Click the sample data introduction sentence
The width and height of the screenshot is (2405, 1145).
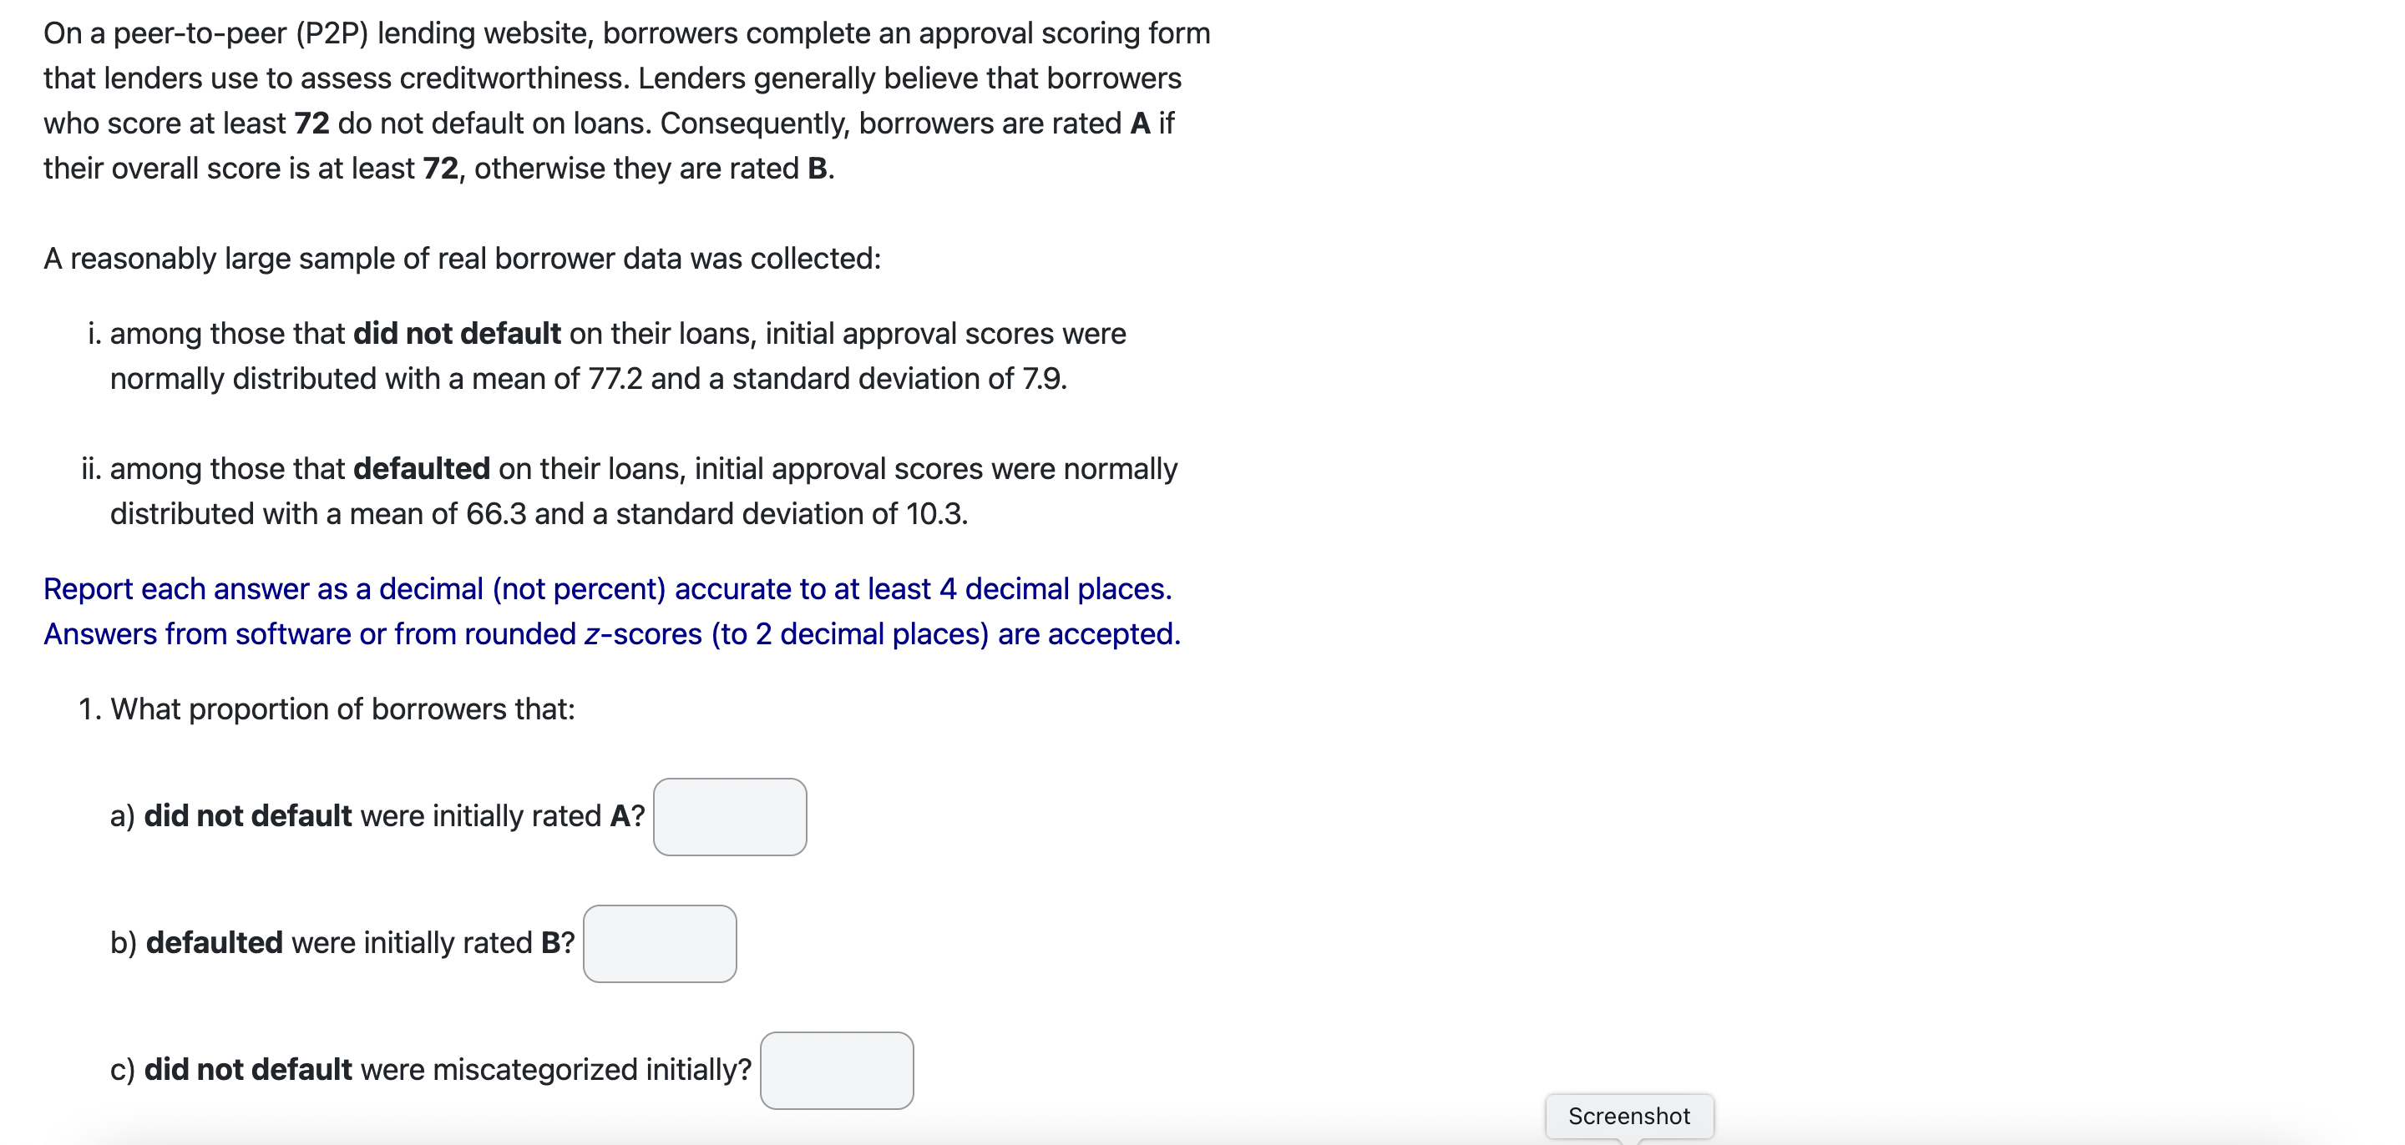click(463, 259)
